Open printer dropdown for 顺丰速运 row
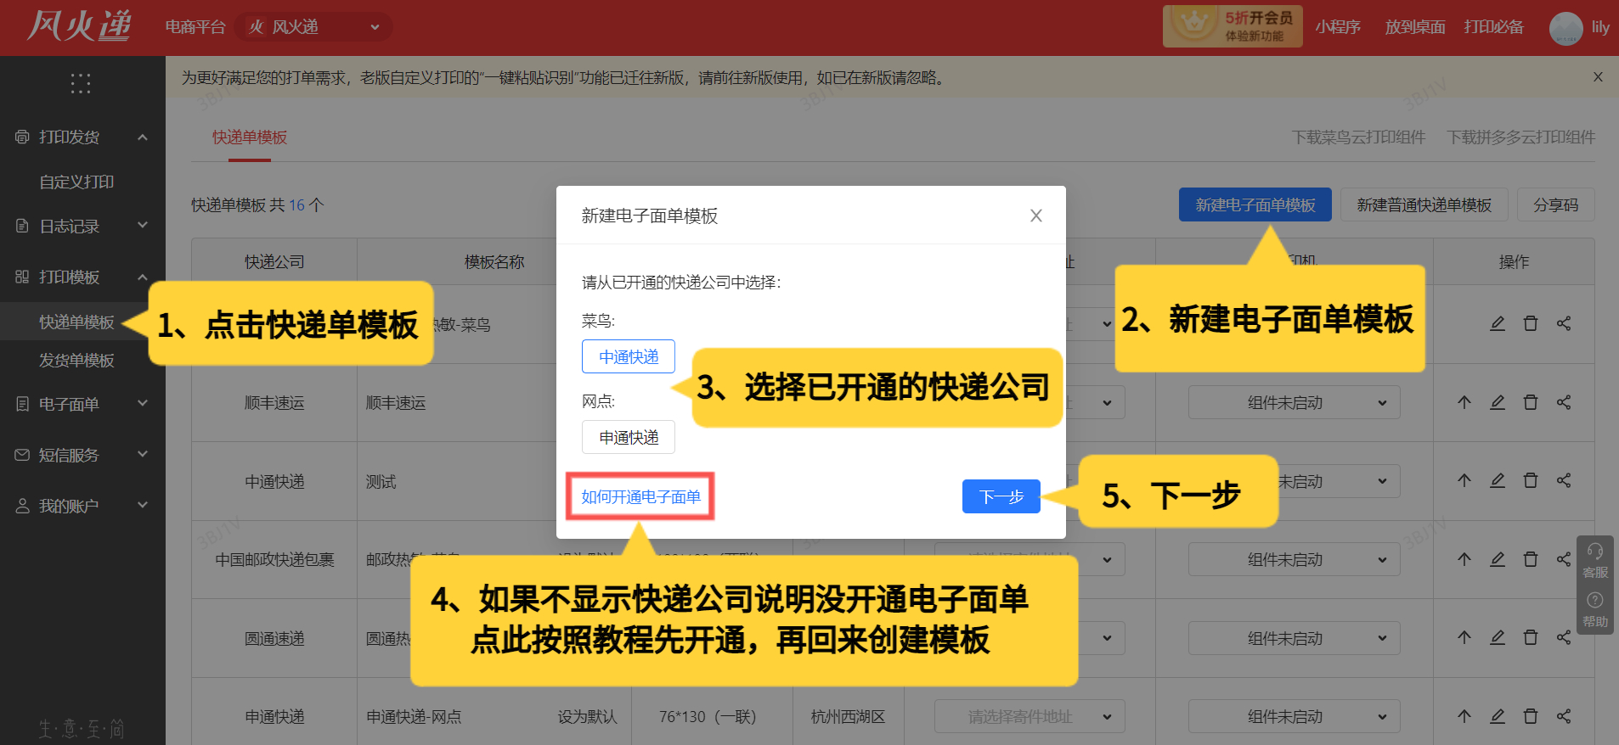The height and width of the screenshot is (745, 1619). [1295, 402]
